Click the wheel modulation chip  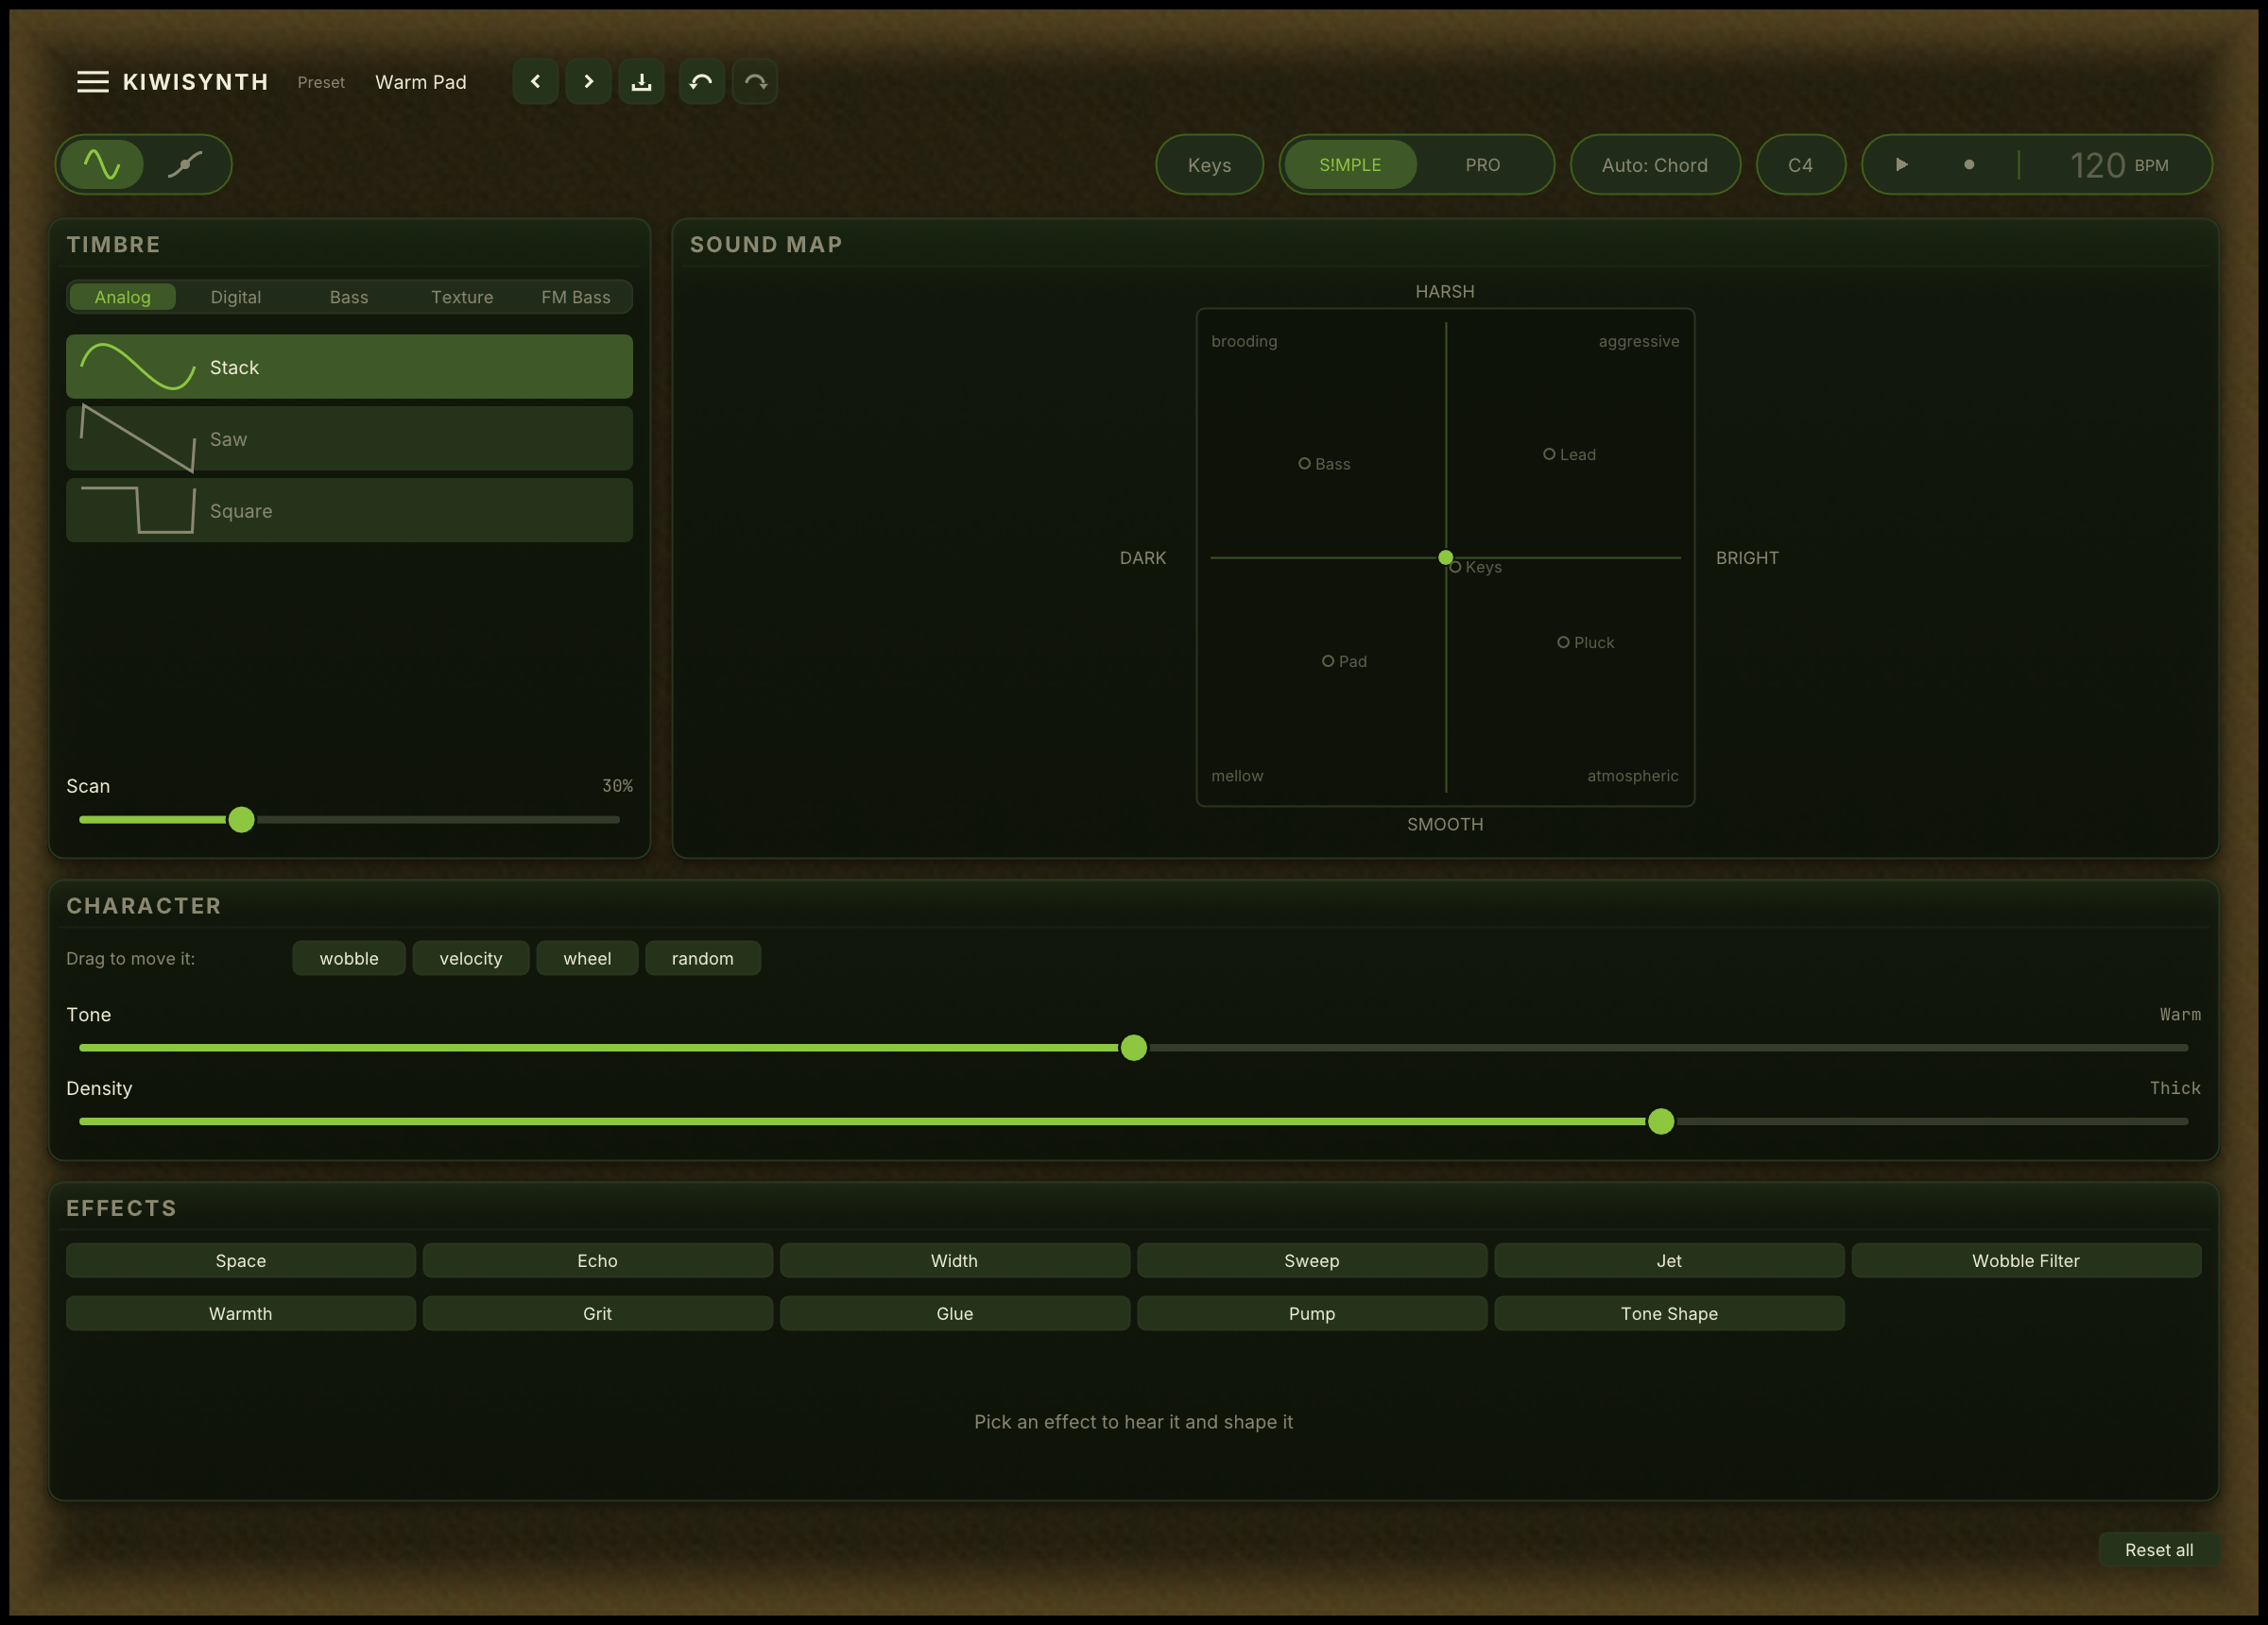(587, 958)
